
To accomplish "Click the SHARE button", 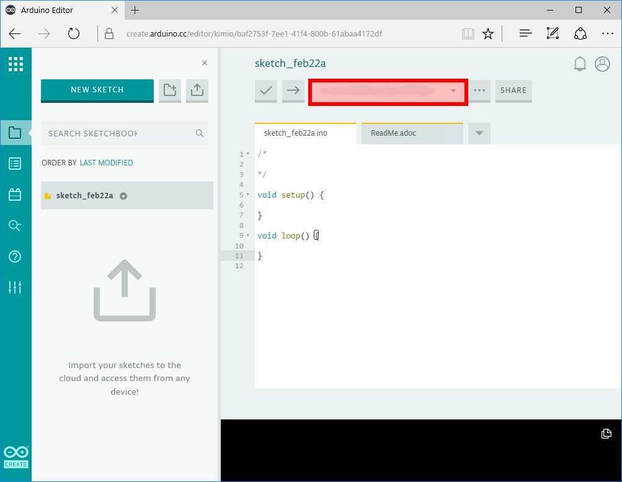I will (513, 91).
